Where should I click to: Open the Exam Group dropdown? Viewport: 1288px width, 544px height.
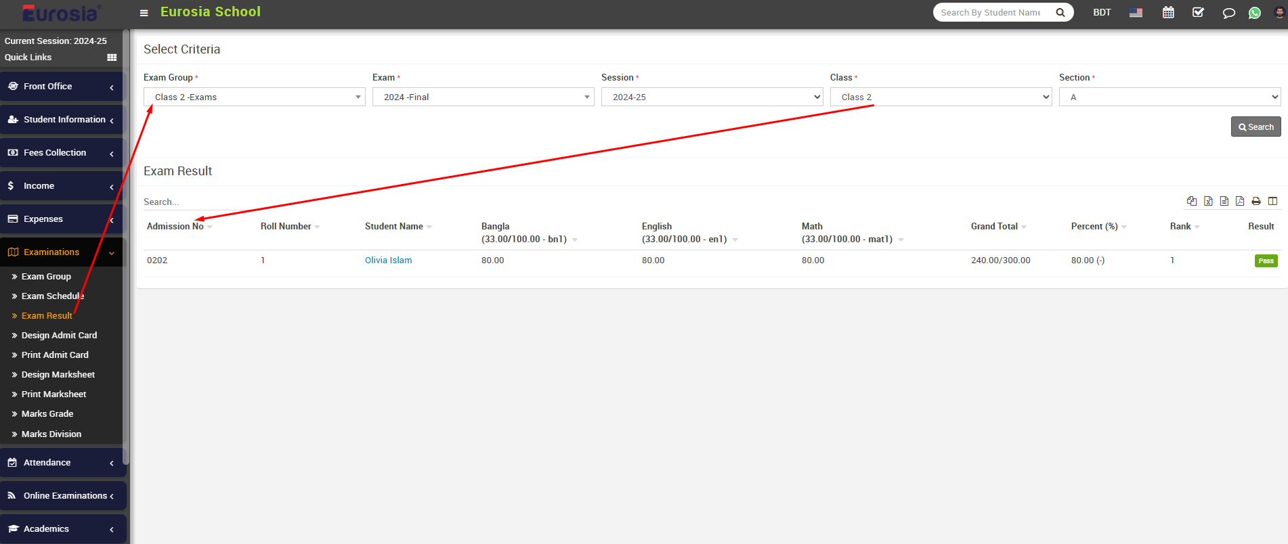point(254,97)
